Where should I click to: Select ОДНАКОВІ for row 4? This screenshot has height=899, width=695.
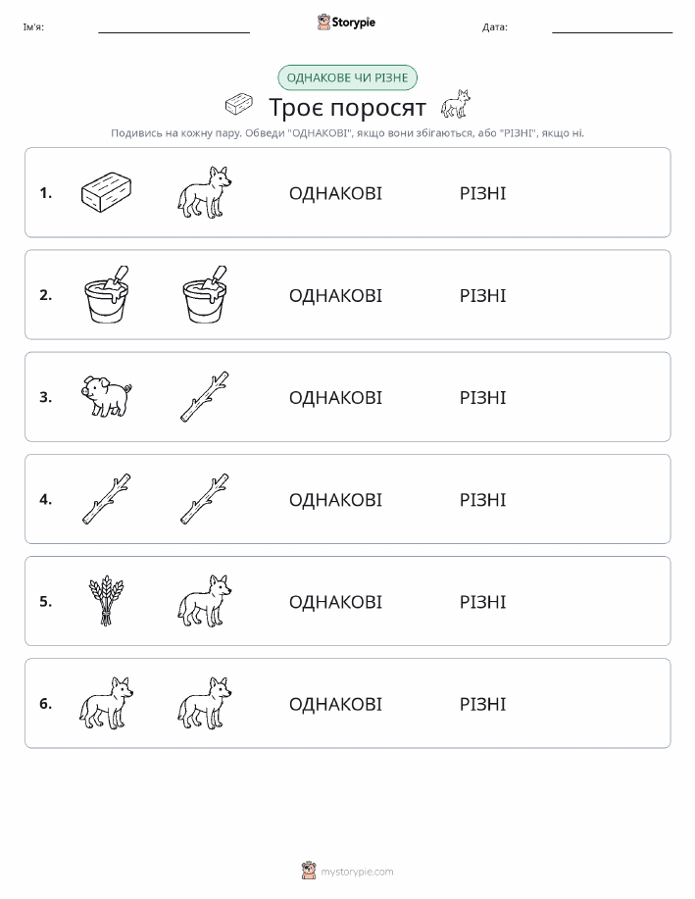(x=335, y=499)
